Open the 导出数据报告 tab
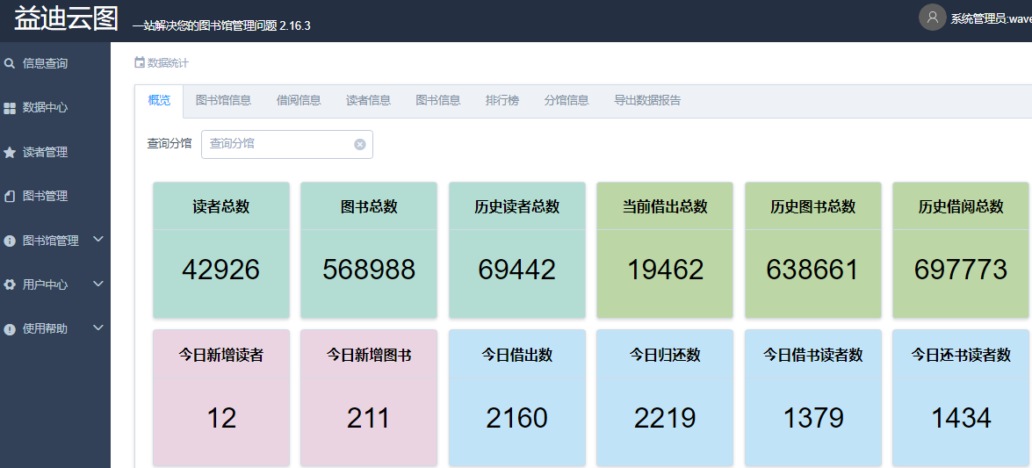Image resolution: width=1032 pixels, height=468 pixels. tap(647, 100)
